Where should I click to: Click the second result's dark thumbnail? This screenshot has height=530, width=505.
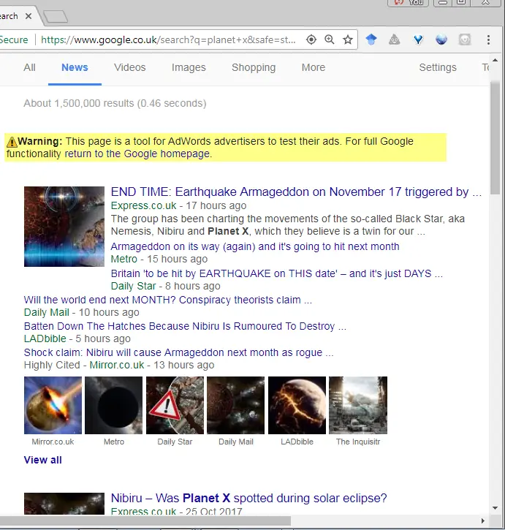pyautogui.click(x=64, y=504)
